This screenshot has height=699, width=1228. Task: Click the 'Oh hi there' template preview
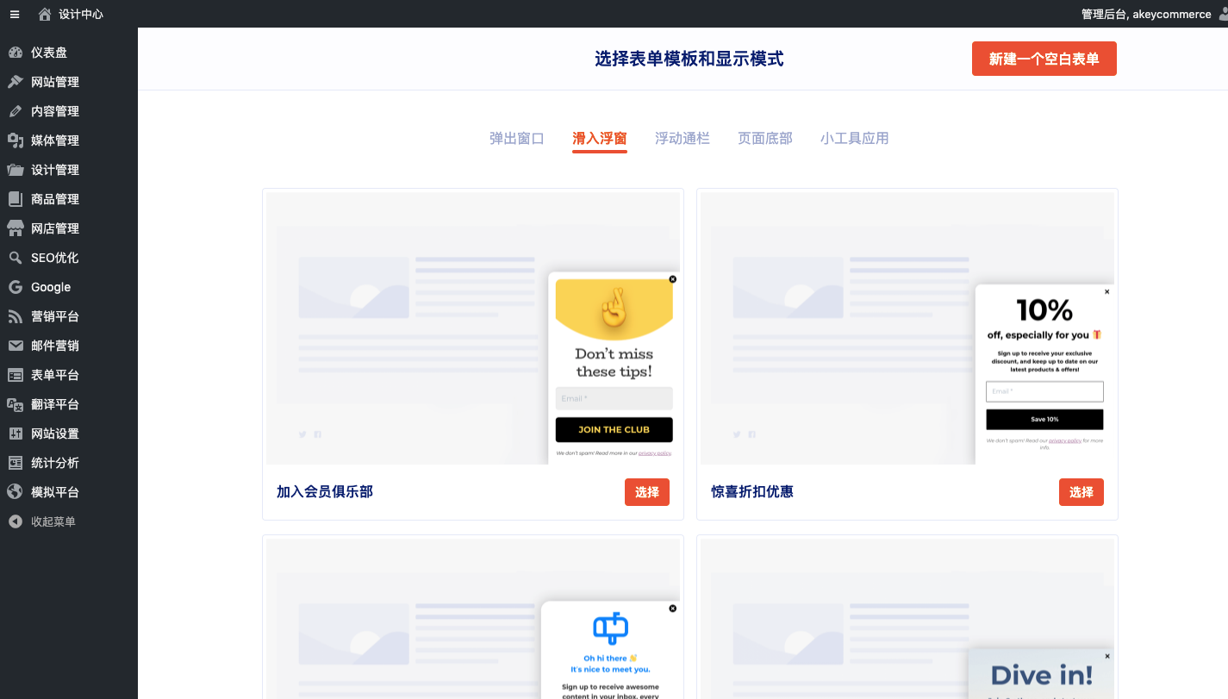(x=473, y=619)
